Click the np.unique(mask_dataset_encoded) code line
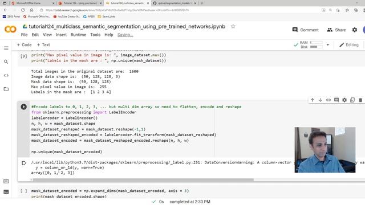This screenshot has height=205, width=365. 67,152
